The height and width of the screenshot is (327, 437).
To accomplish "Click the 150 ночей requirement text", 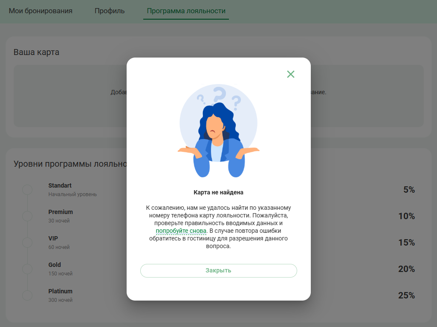I will 60,274.
